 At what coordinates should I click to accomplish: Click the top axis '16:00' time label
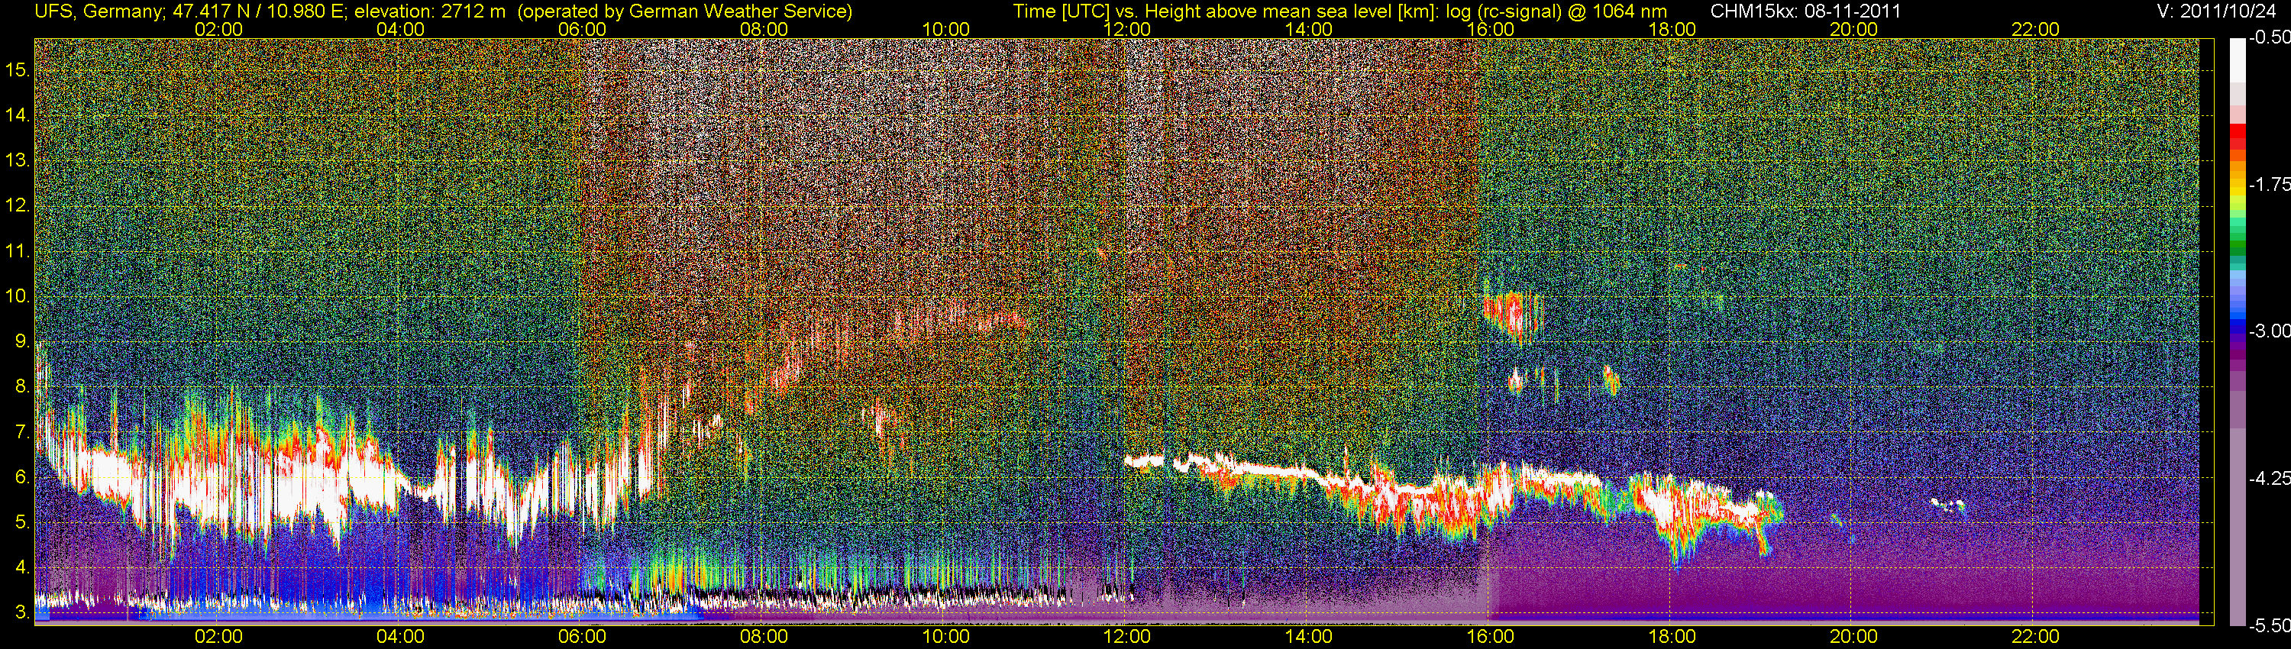tap(1491, 29)
